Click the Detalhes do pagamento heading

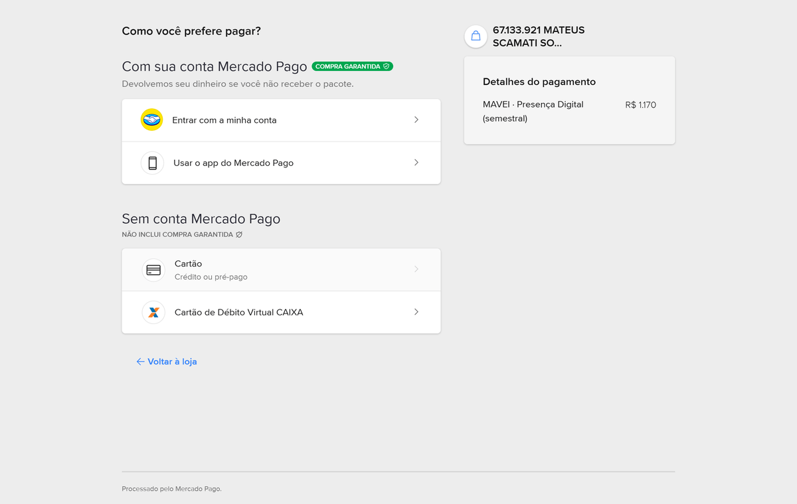539,82
